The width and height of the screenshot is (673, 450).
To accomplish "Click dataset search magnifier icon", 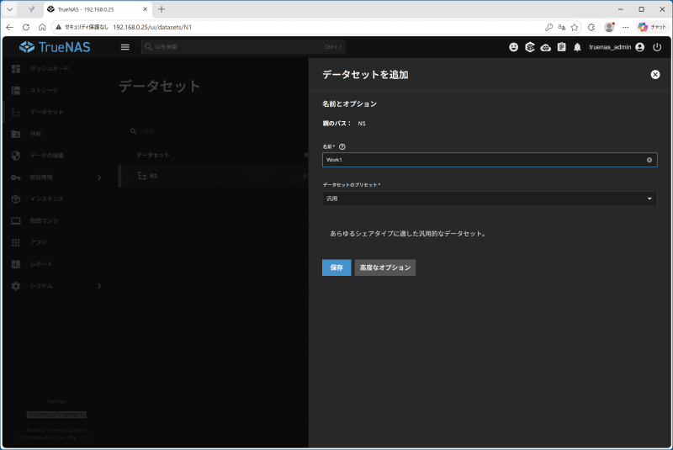I will (134, 131).
